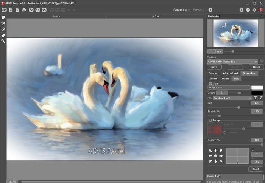Switch to the After tab

point(156,16)
